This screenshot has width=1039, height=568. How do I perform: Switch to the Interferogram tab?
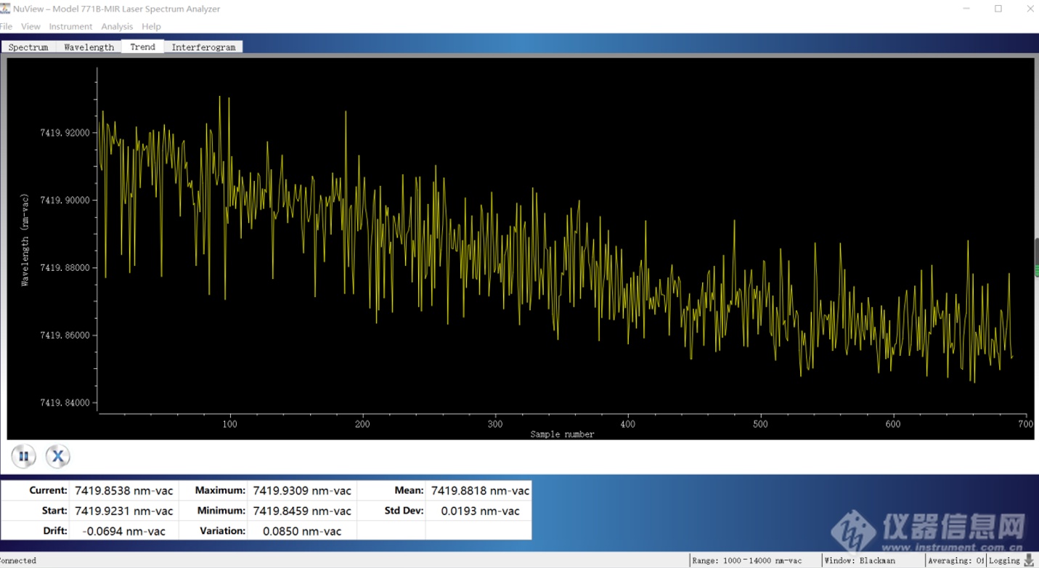(203, 47)
